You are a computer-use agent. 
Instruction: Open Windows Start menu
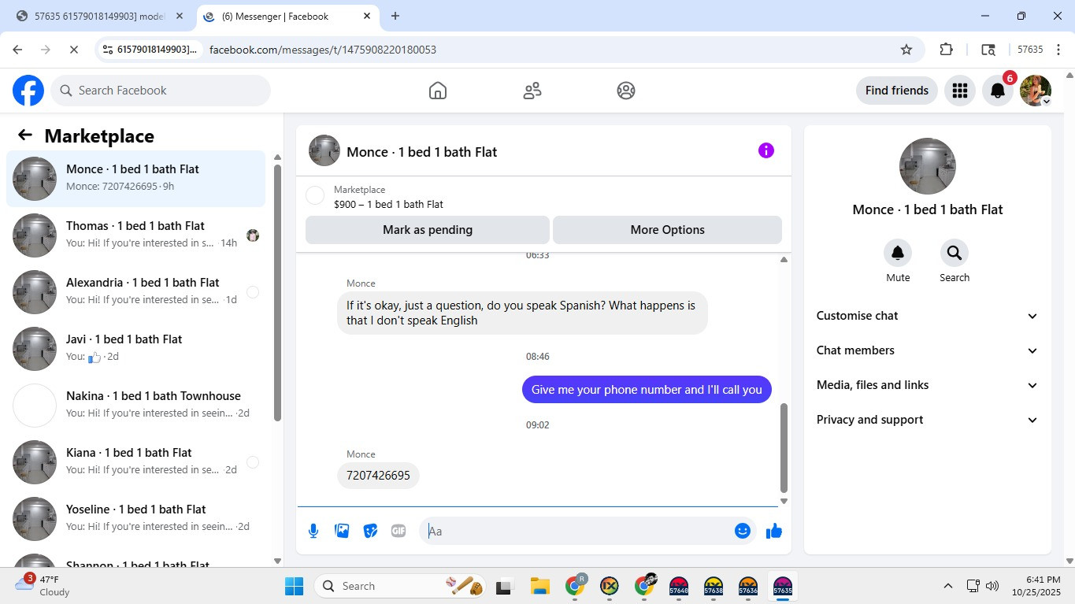(x=294, y=586)
